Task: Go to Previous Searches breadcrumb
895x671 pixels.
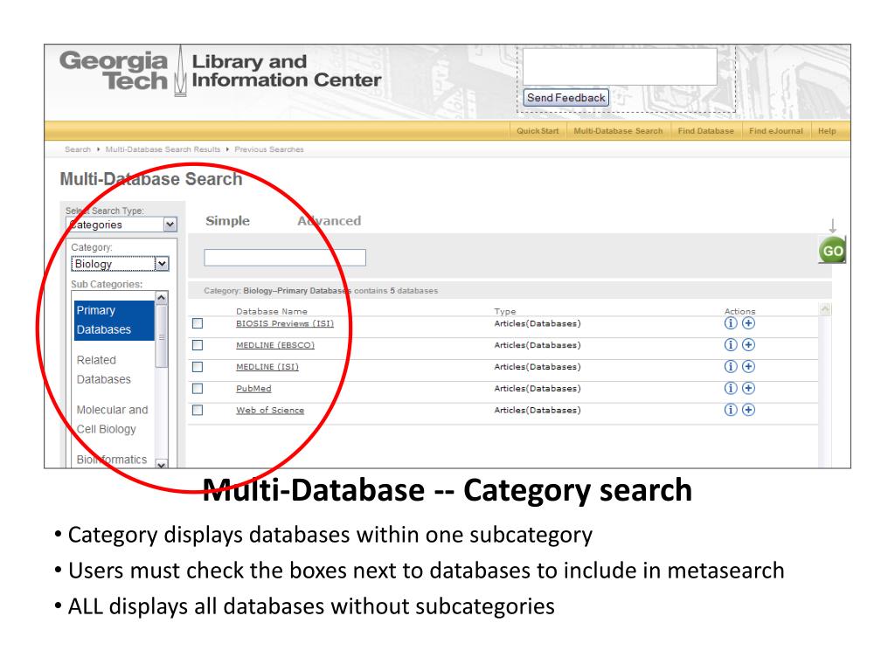Action: 269,149
